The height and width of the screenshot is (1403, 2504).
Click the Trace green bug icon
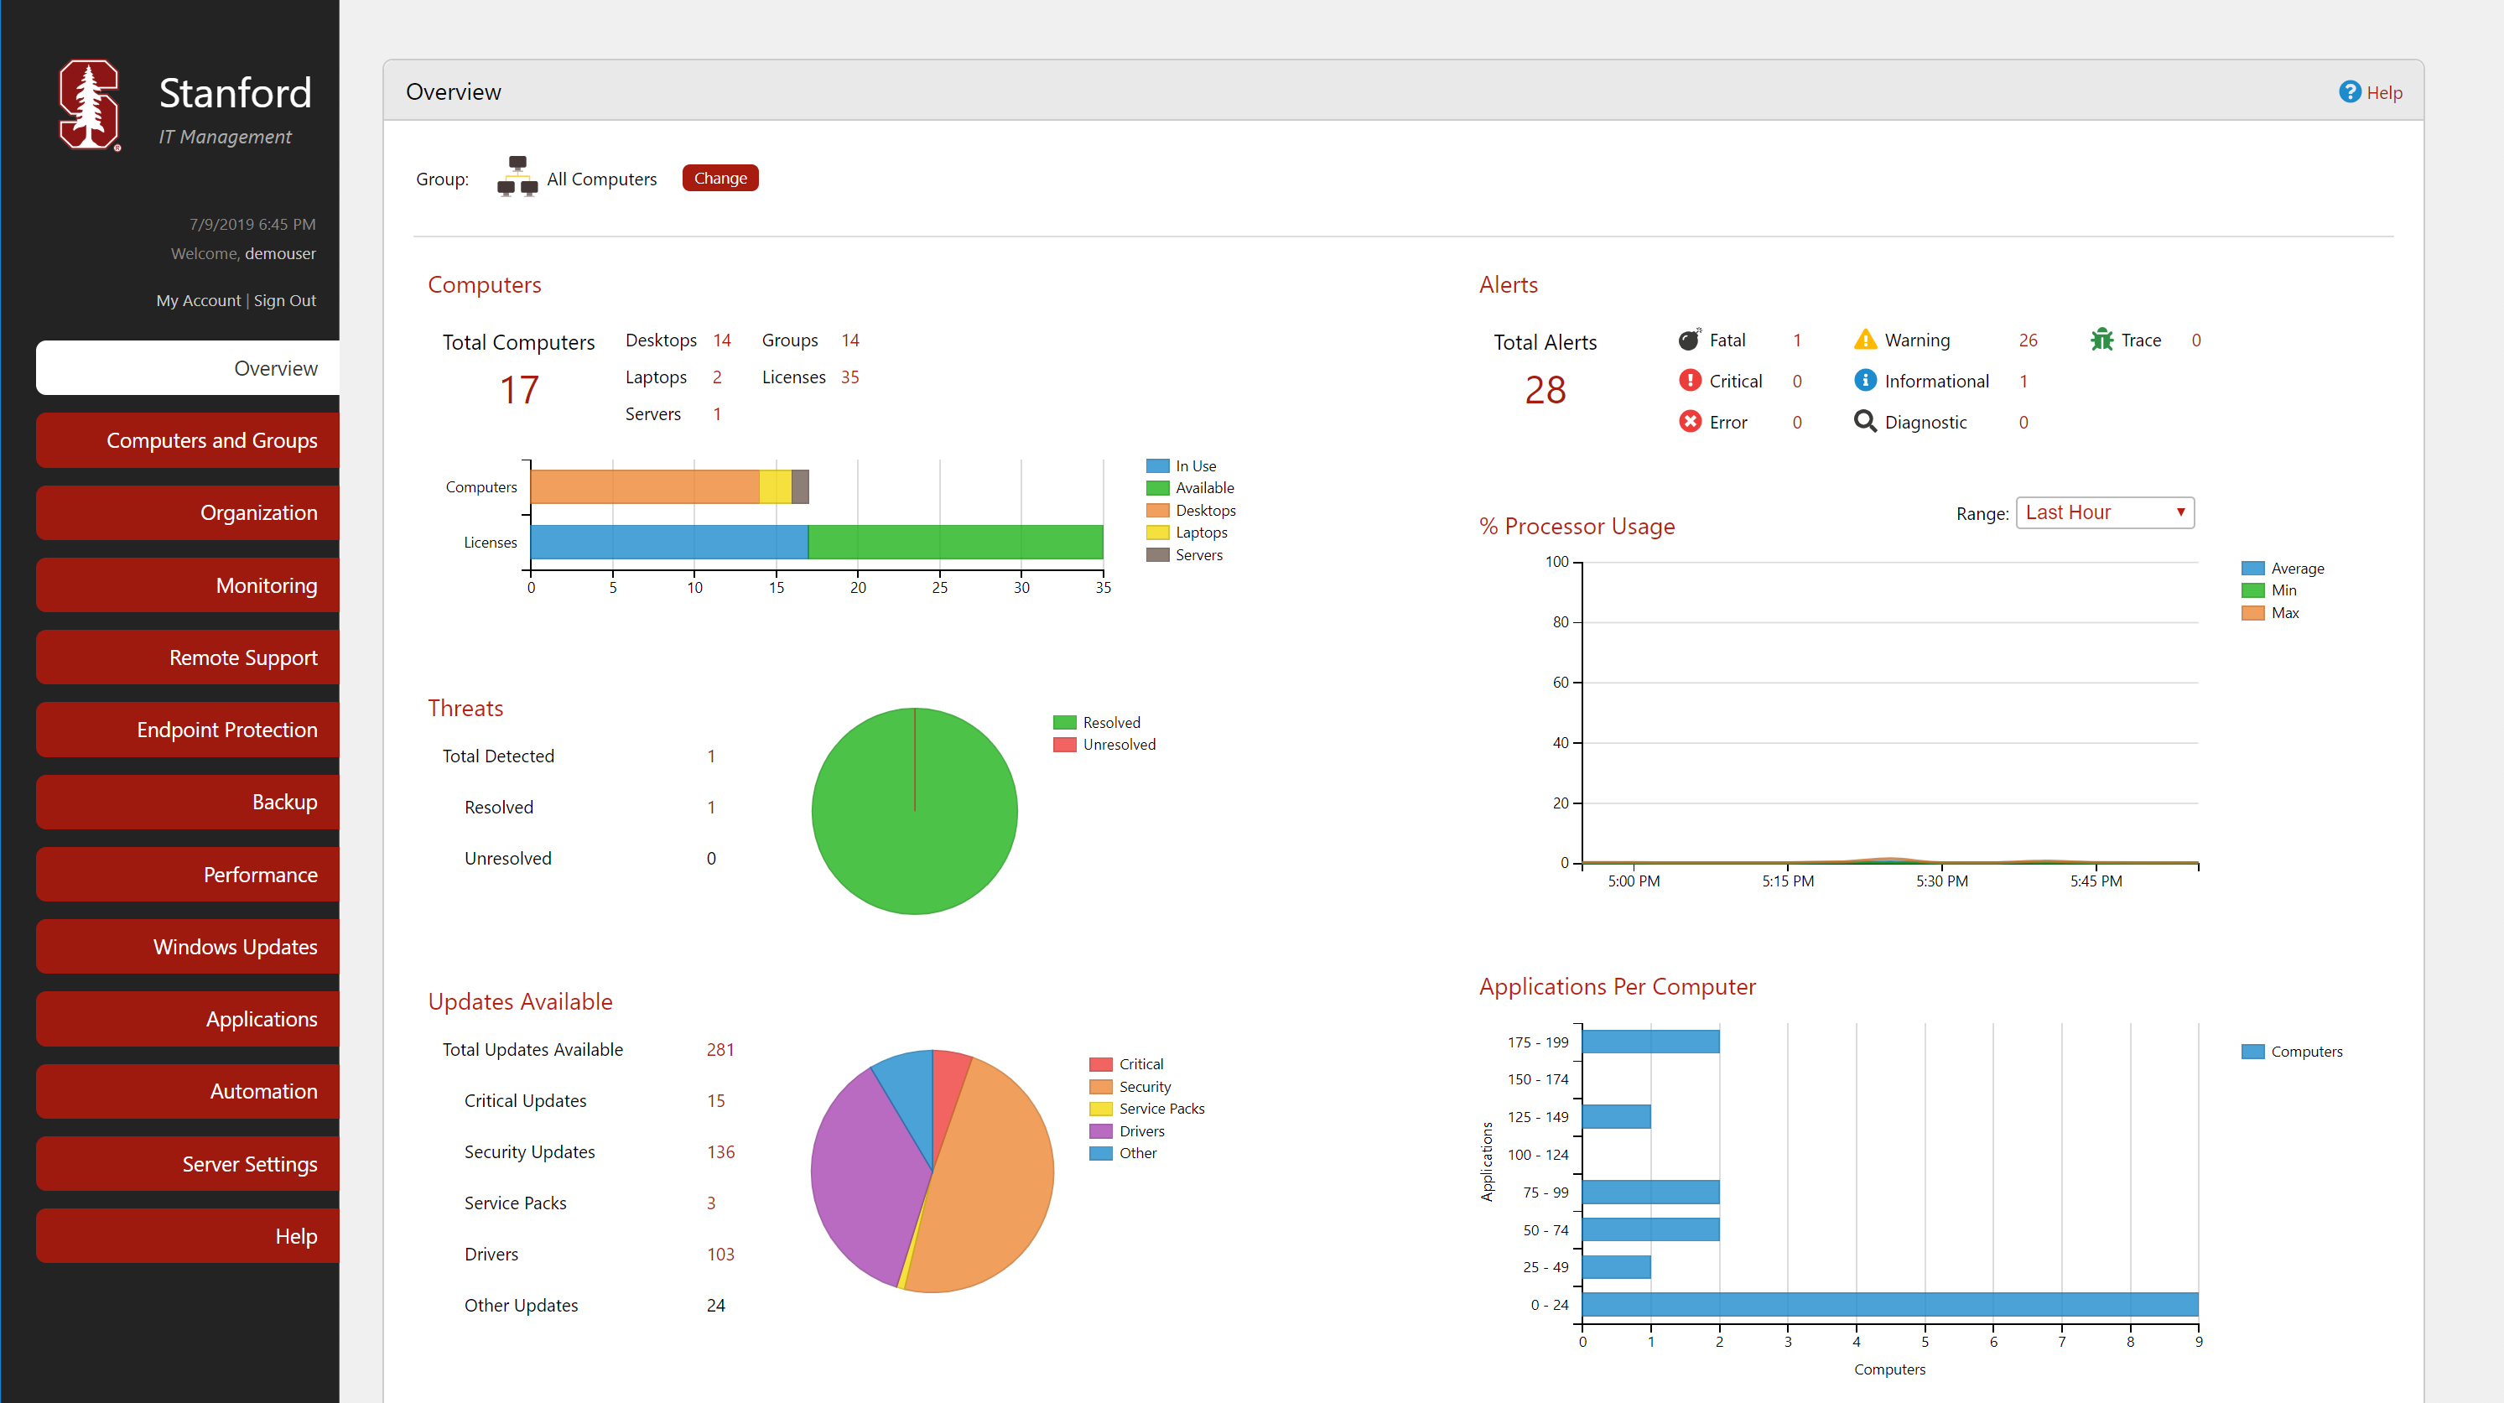(x=2101, y=340)
